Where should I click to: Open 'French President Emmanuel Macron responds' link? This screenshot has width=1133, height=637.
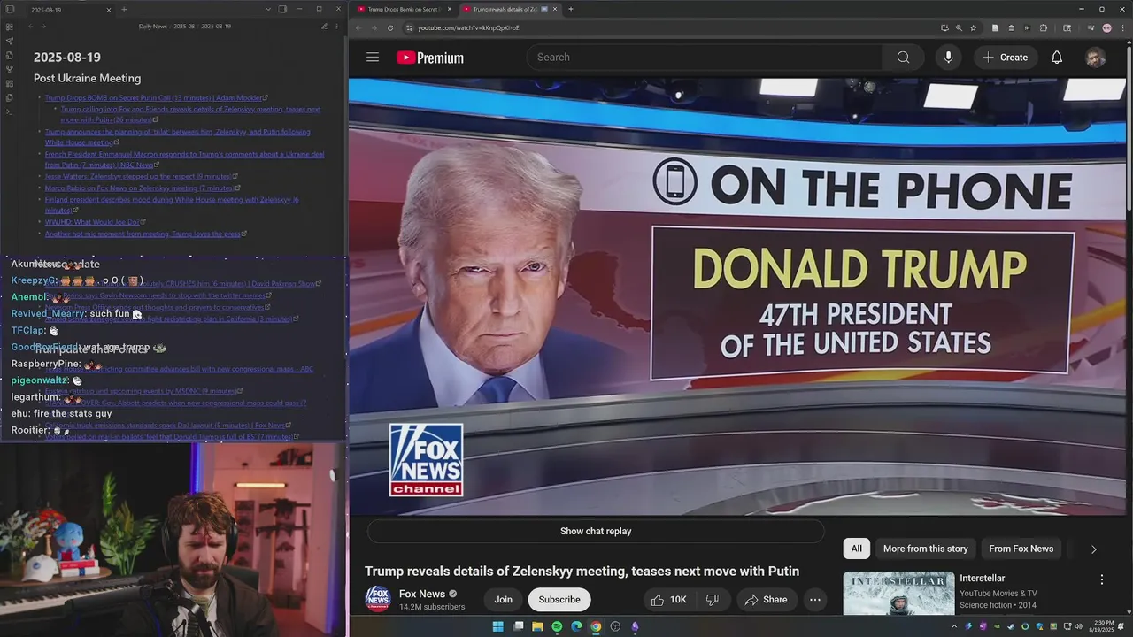pos(184,159)
